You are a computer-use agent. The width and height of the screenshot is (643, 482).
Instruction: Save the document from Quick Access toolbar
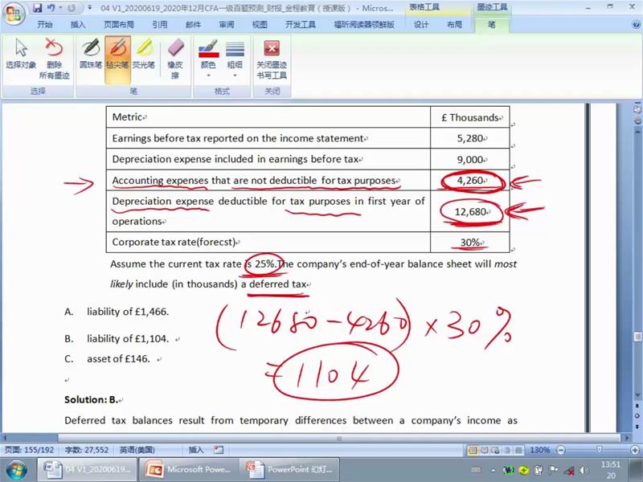(x=38, y=8)
